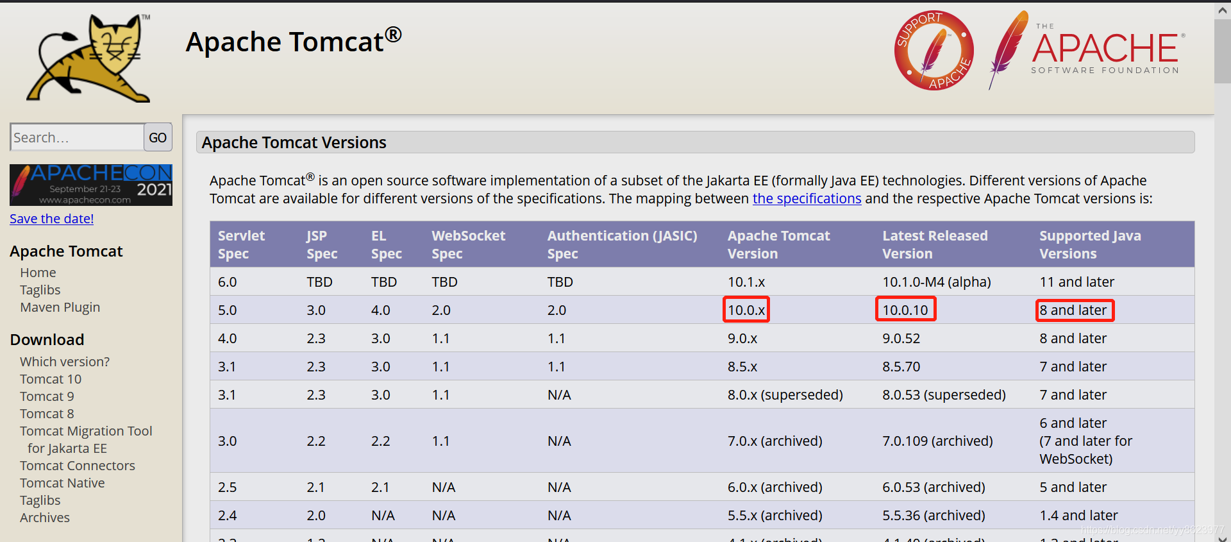The width and height of the screenshot is (1231, 542).
Task: Go to Home in sidebar
Action: click(38, 273)
